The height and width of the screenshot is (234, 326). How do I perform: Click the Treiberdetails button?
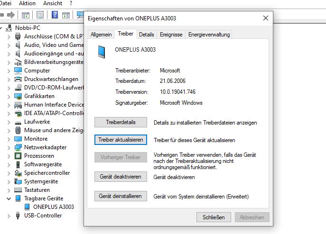121,122
